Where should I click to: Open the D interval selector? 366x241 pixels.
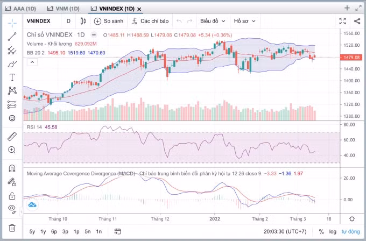point(68,21)
